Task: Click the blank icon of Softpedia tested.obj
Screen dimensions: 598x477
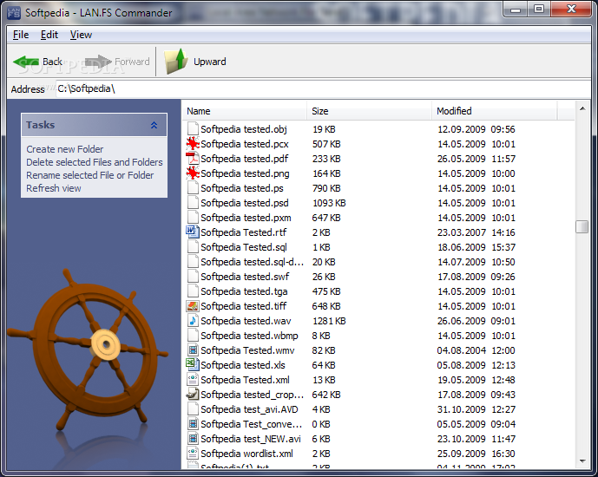Action: click(x=193, y=129)
